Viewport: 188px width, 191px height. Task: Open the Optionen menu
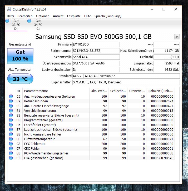(43, 16)
